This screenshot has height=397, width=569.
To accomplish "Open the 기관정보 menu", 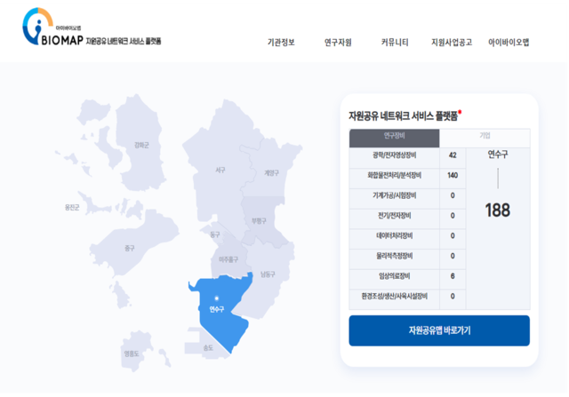I will click(x=281, y=43).
